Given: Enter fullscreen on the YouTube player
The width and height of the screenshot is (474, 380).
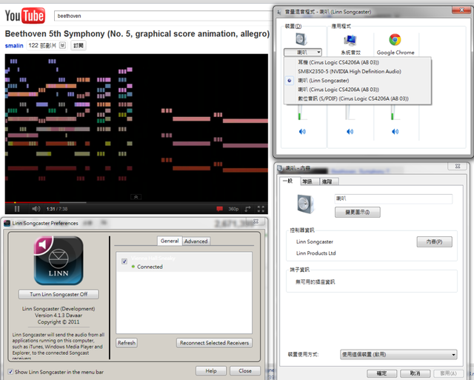Looking at the screenshot, I should (261, 209).
